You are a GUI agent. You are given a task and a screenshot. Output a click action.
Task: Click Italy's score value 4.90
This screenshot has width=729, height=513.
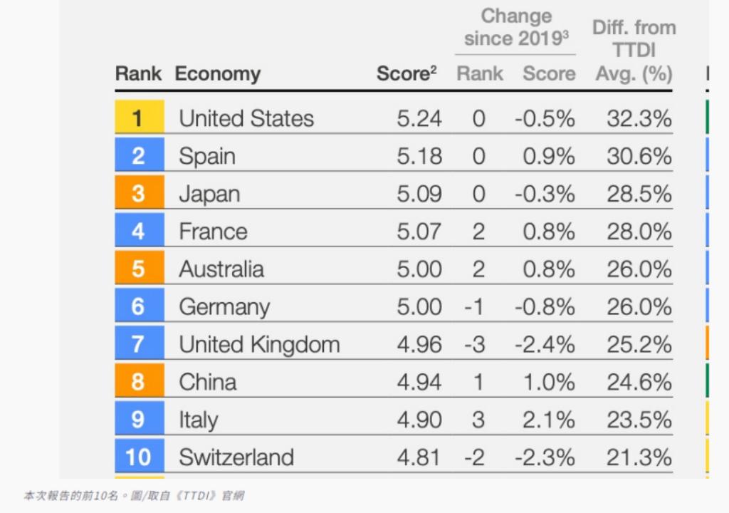[419, 420]
